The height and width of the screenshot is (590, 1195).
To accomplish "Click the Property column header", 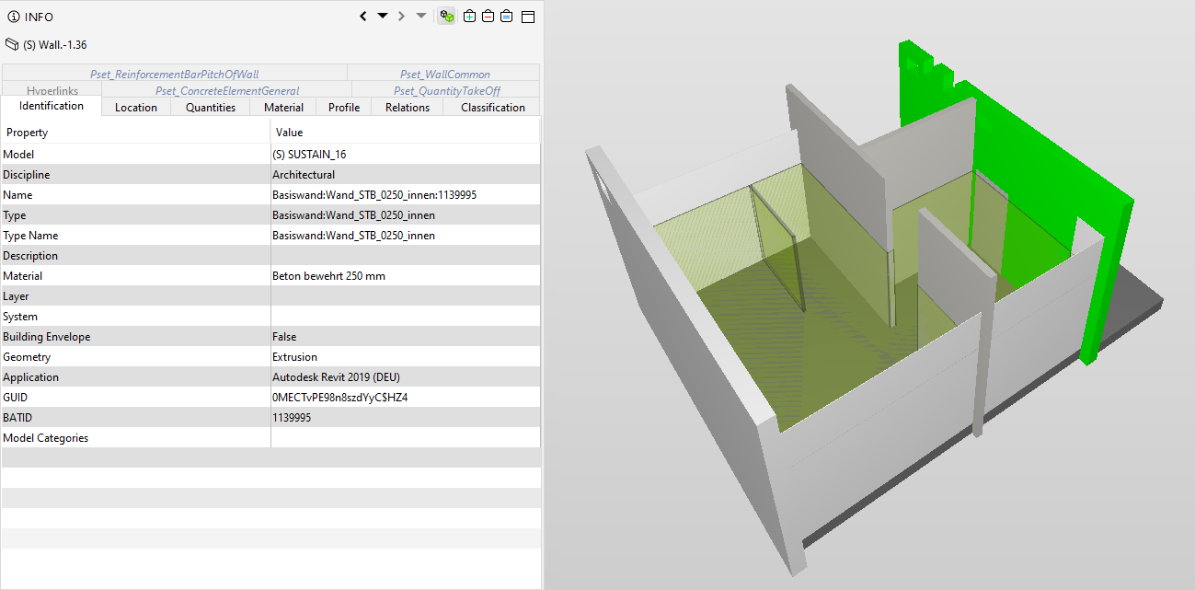I will tap(28, 133).
